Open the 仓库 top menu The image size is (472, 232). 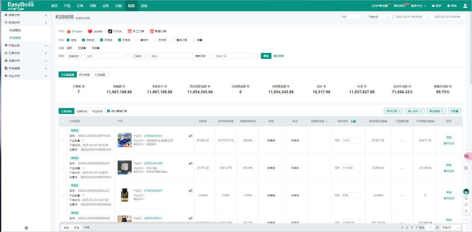106,6
